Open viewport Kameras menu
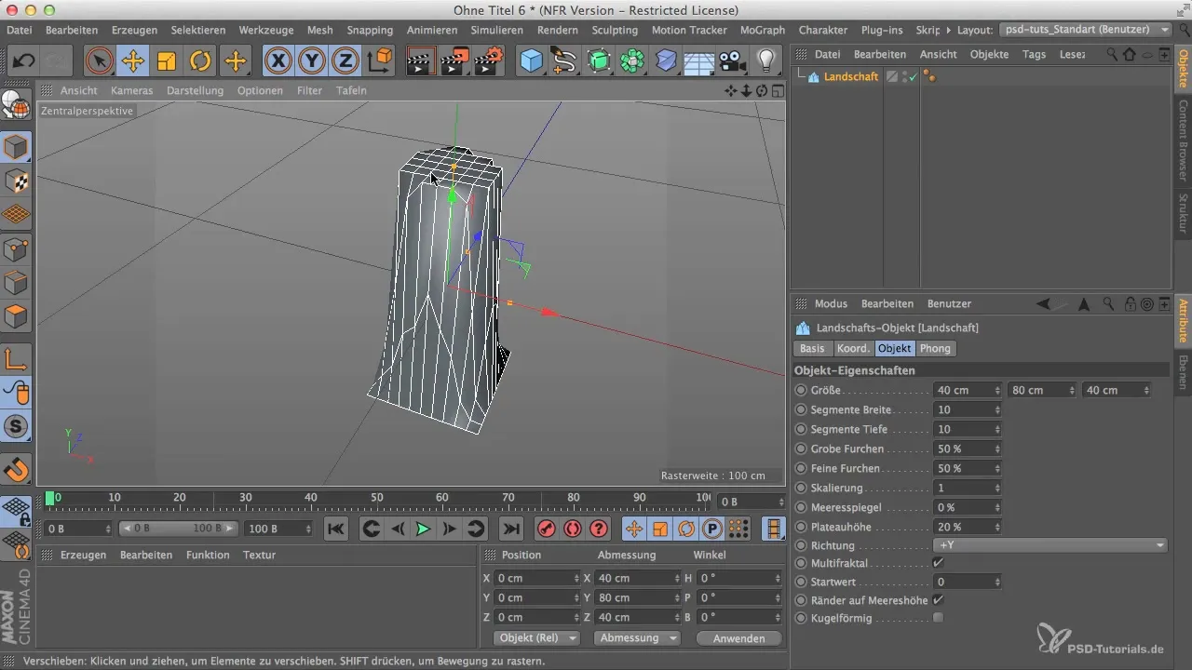The width and height of the screenshot is (1192, 670). click(131, 90)
